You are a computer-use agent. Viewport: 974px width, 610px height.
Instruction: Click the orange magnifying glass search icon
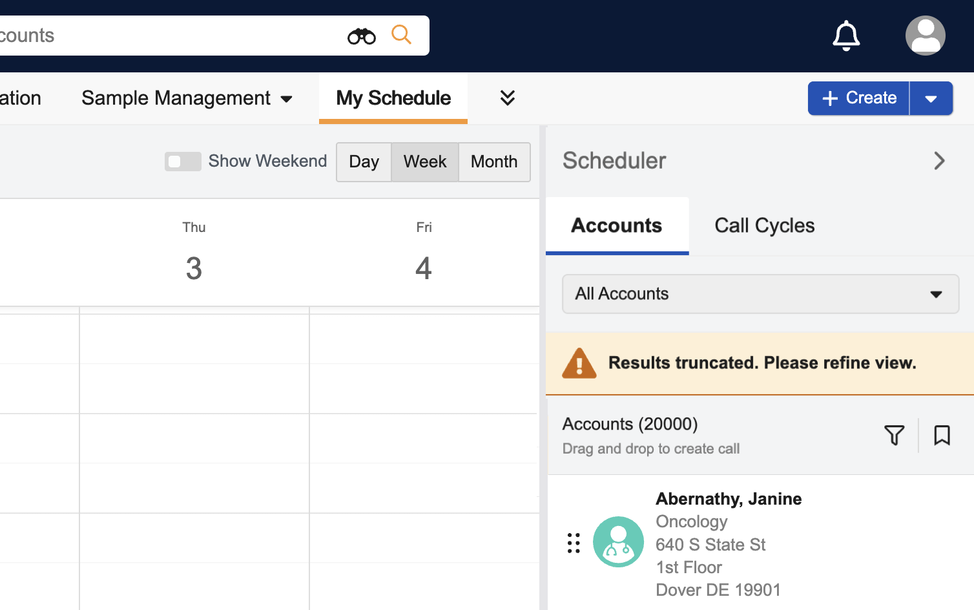401,35
